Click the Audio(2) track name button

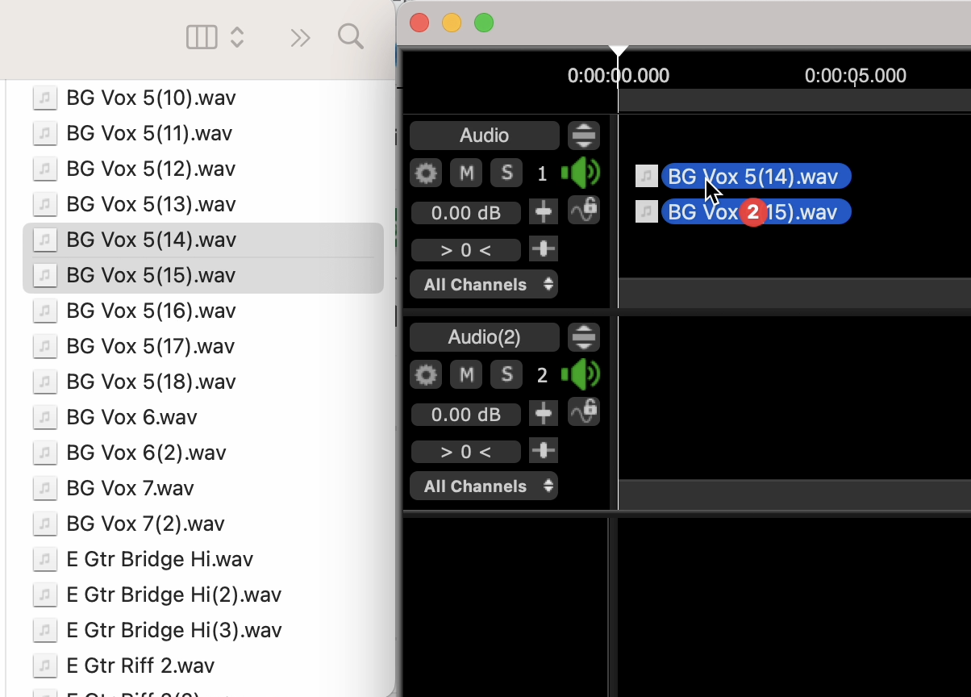484,337
